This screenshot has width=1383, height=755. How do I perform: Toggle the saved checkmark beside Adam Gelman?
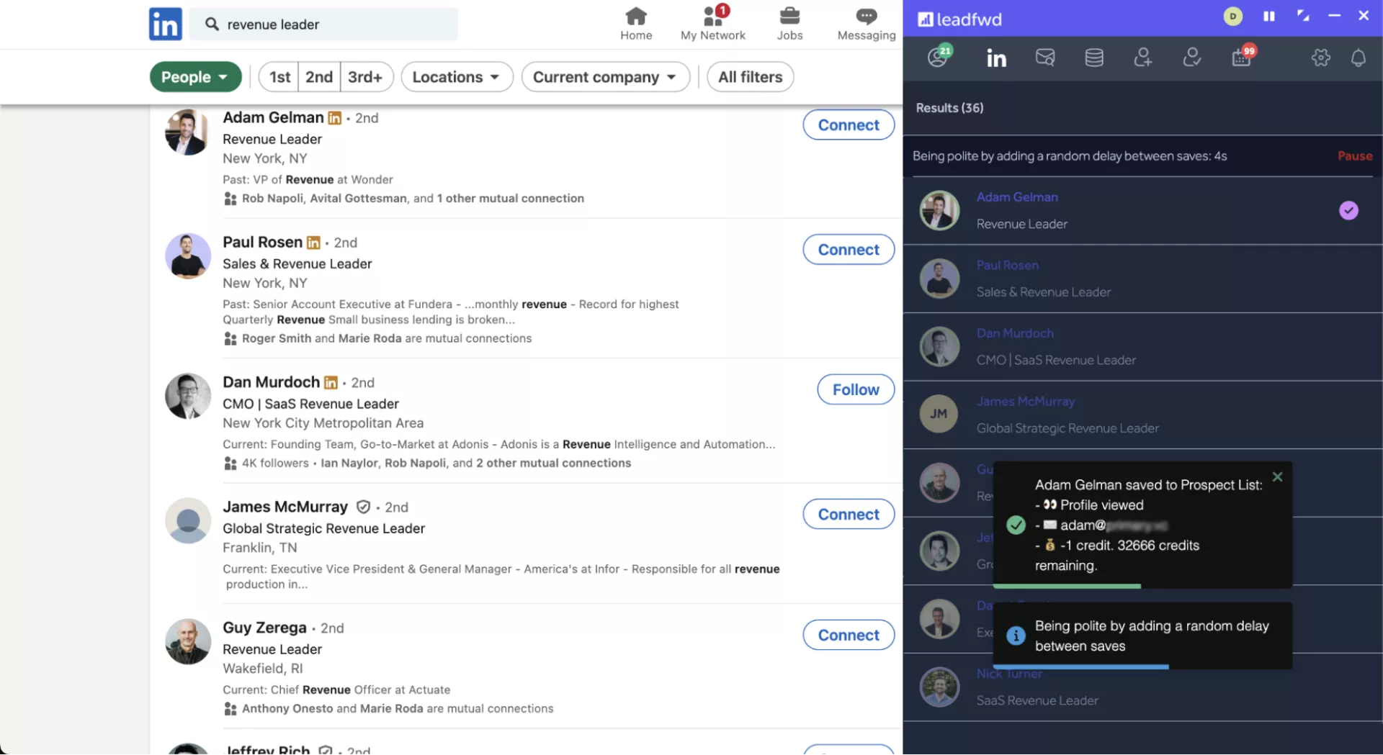pyautogui.click(x=1348, y=210)
